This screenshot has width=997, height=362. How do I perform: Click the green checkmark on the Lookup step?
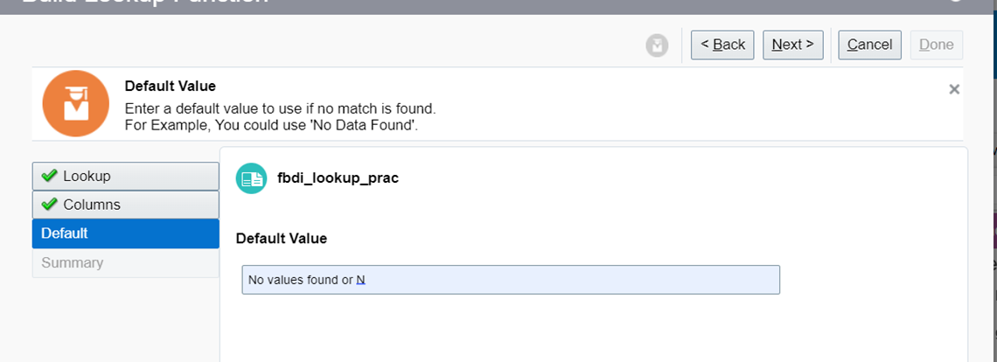point(49,176)
